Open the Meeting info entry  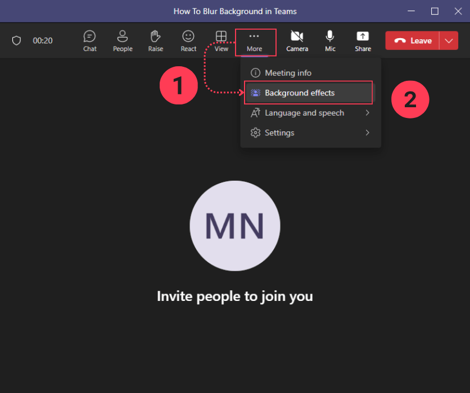(x=288, y=72)
